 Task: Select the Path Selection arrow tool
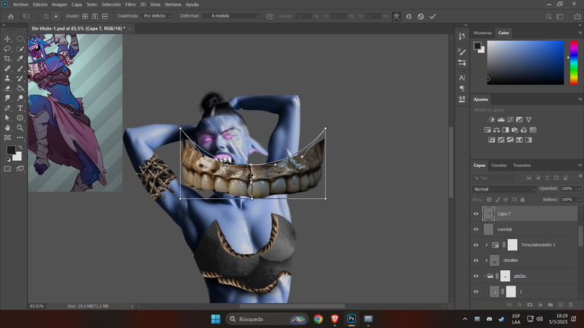(x=7, y=118)
